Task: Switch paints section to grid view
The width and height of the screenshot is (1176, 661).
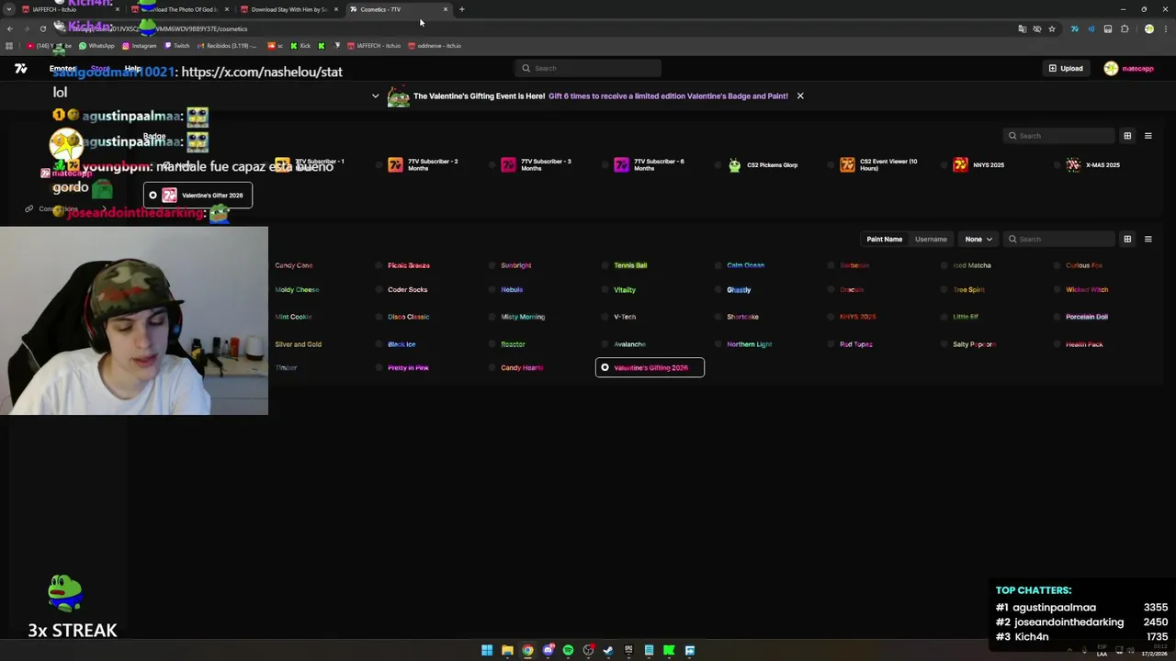Action: pyautogui.click(x=1127, y=239)
